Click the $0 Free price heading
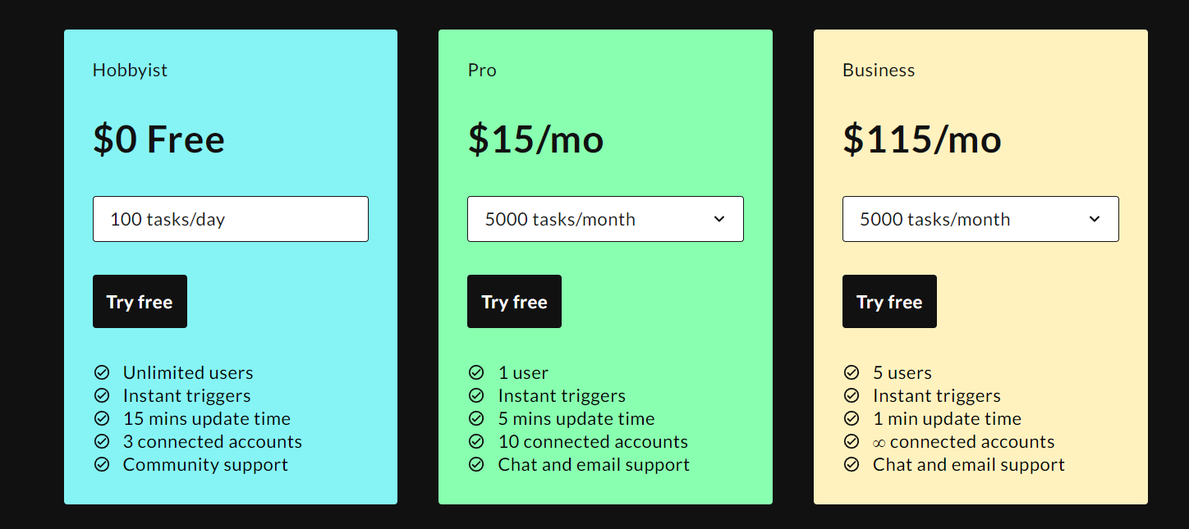Screen dimensions: 1189x529 158,139
